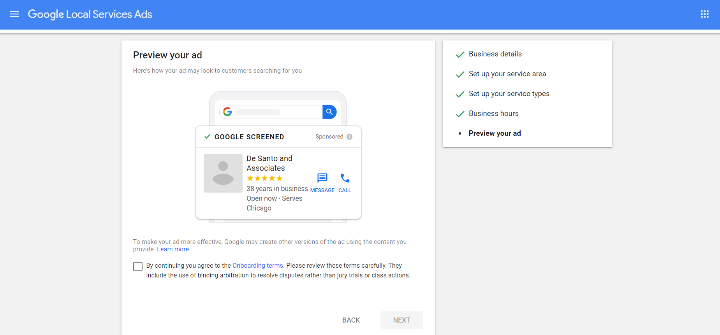Go to Business details step
Image resolution: width=720 pixels, height=335 pixels.
(495, 54)
